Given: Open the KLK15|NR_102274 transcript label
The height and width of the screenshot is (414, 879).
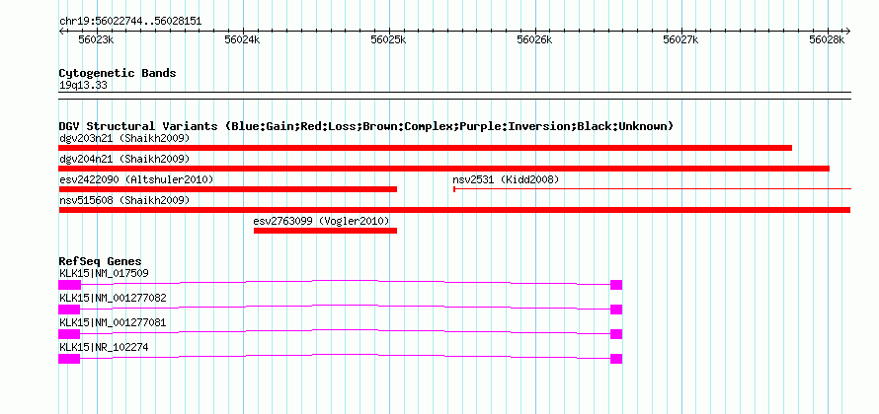Looking at the screenshot, I should coord(104,347).
